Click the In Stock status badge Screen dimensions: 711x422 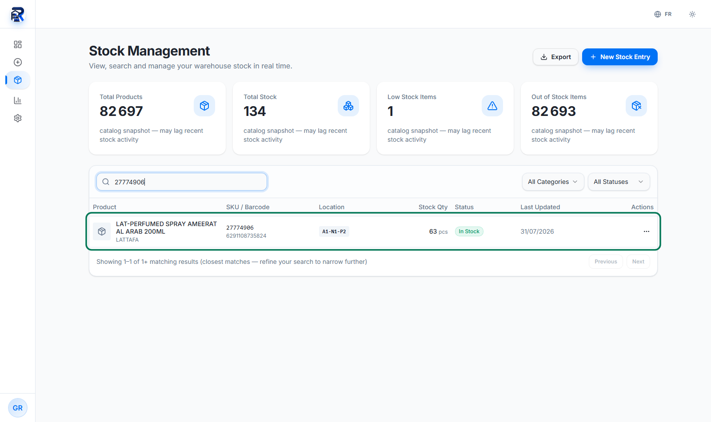coord(469,231)
